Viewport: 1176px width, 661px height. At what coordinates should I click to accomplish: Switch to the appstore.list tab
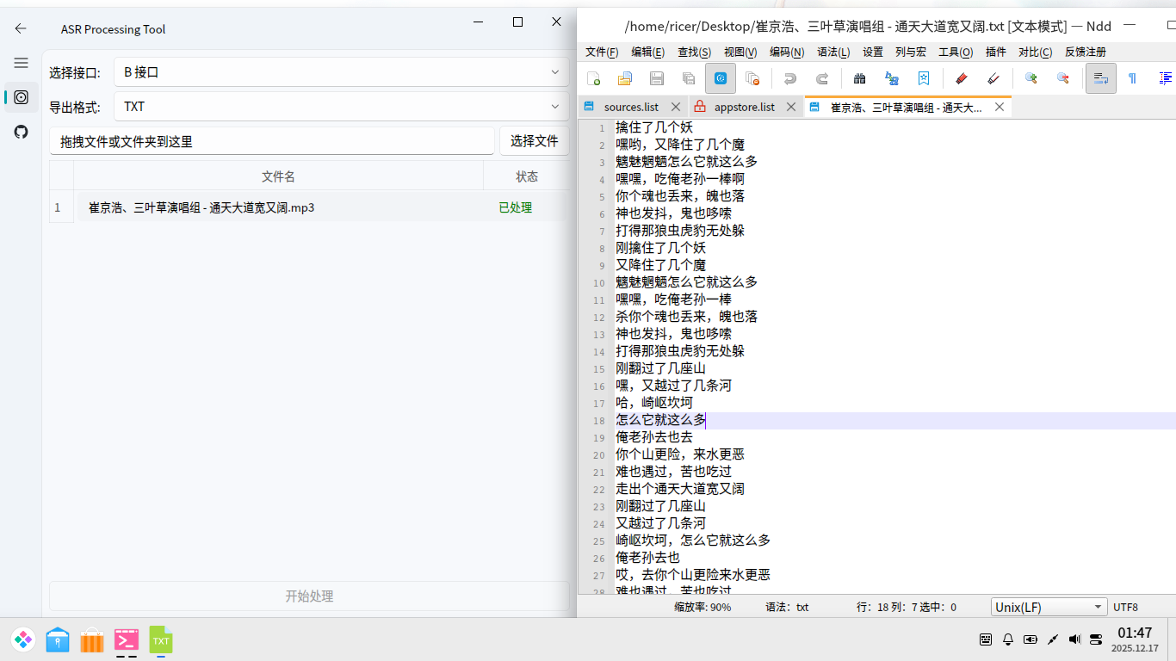pos(744,107)
